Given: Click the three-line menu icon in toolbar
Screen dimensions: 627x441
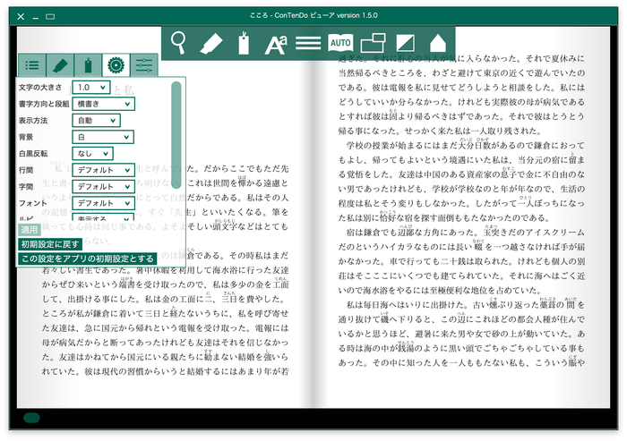Looking at the screenshot, I should pyautogui.click(x=308, y=42).
